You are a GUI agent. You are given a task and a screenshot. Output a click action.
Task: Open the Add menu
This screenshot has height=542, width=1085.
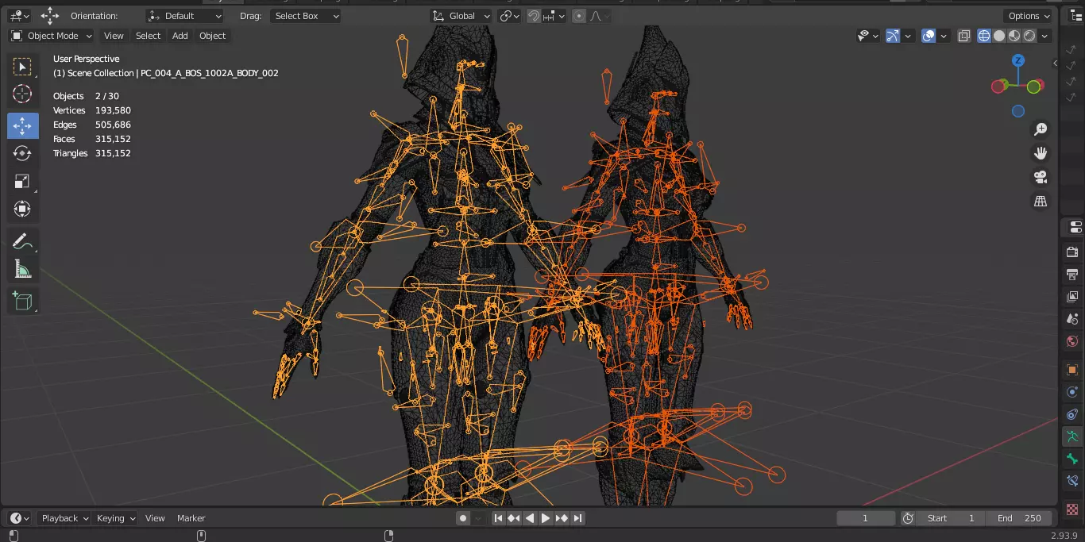click(180, 36)
